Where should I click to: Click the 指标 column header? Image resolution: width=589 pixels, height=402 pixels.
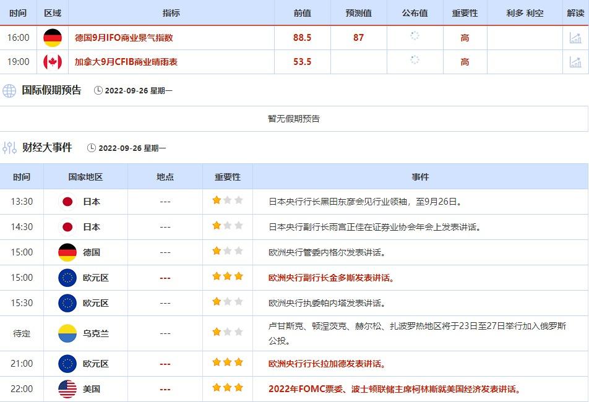(x=171, y=13)
